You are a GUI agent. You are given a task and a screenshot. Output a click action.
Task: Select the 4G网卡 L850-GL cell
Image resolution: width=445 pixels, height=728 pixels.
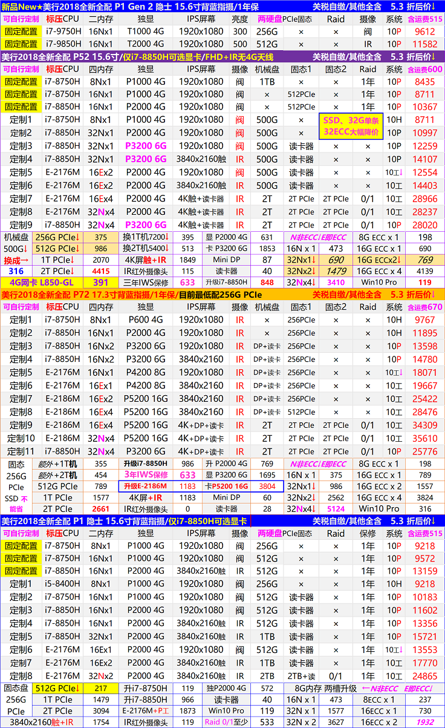tap(41, 282)
